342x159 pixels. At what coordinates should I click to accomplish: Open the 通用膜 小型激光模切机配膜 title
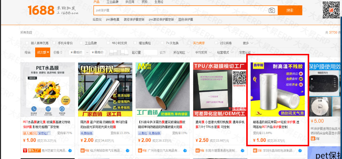click(220, 124)
